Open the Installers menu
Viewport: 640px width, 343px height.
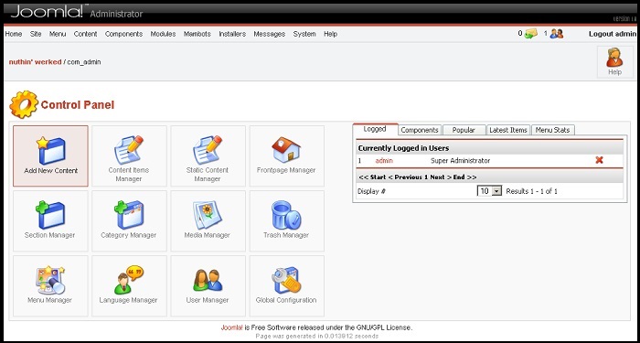pyautogui.click(x=232, y=35)
